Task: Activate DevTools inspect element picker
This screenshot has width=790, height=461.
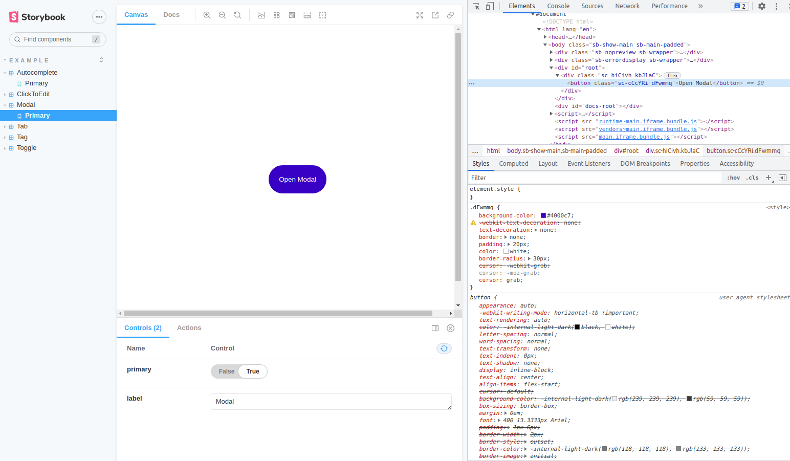Action: pyautogui.click(x=476, y=6)
